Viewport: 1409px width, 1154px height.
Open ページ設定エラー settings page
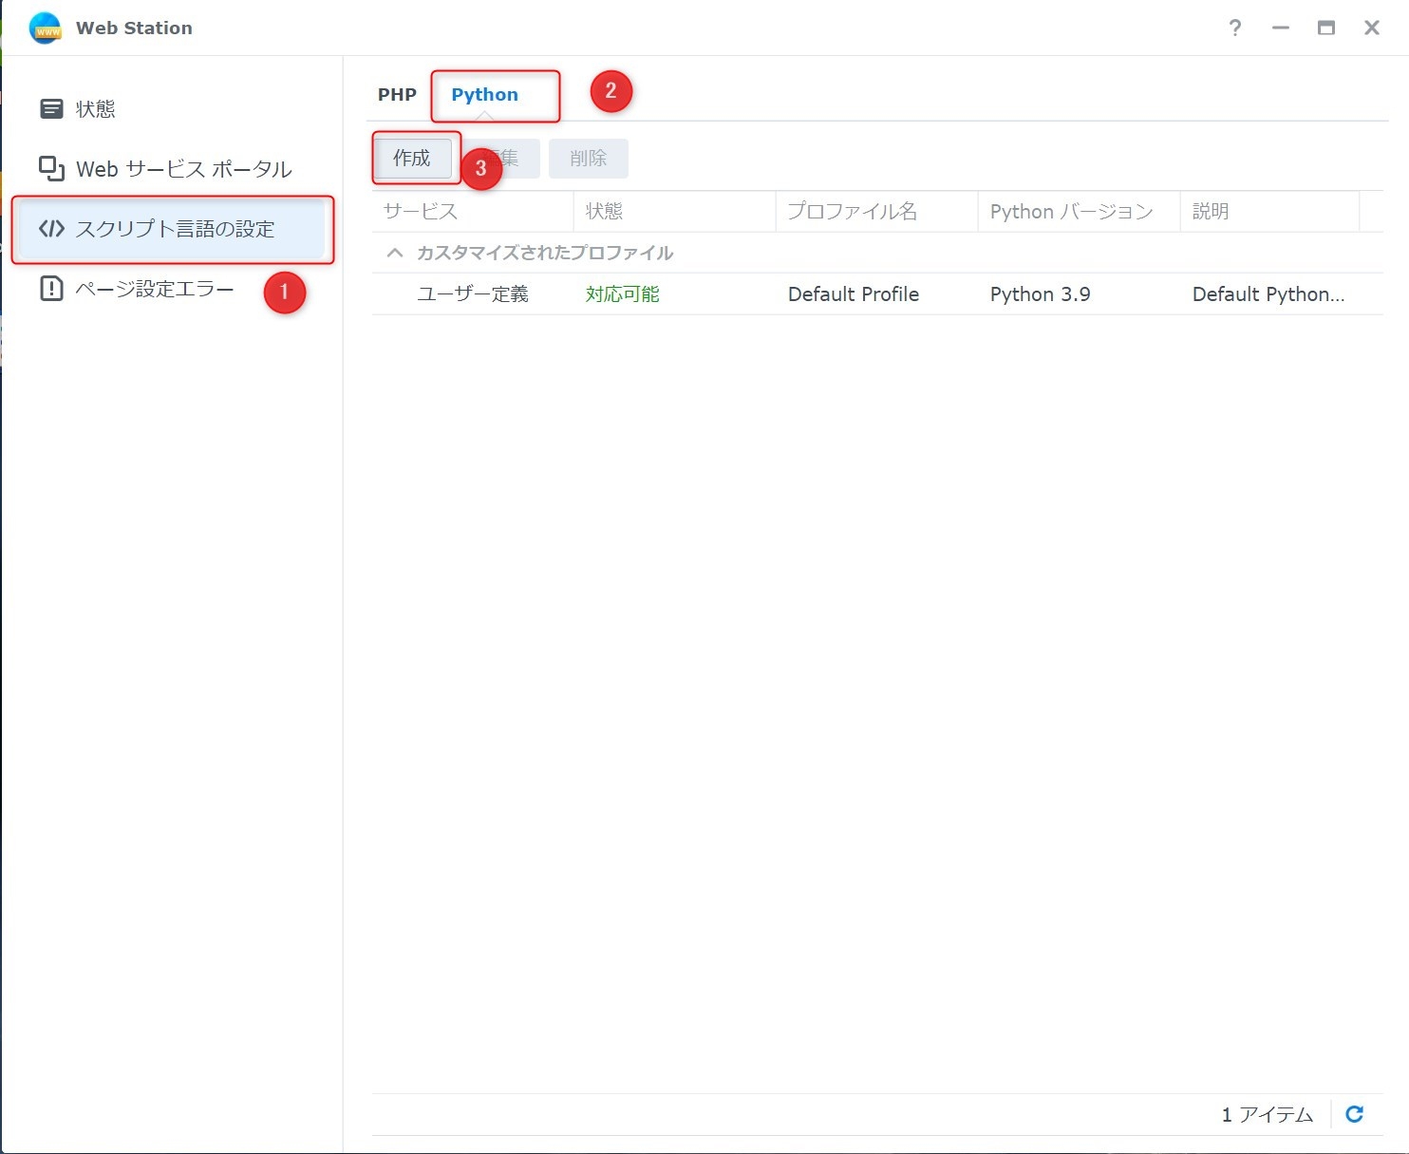pos(155,289)
